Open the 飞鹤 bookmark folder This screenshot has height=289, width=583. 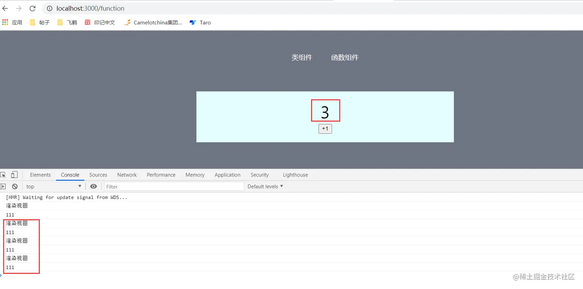point(67,22)
